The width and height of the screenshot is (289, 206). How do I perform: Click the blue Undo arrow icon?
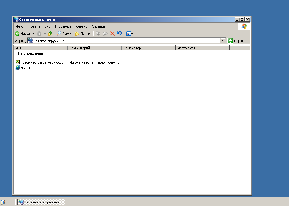(x=119, y=34)
